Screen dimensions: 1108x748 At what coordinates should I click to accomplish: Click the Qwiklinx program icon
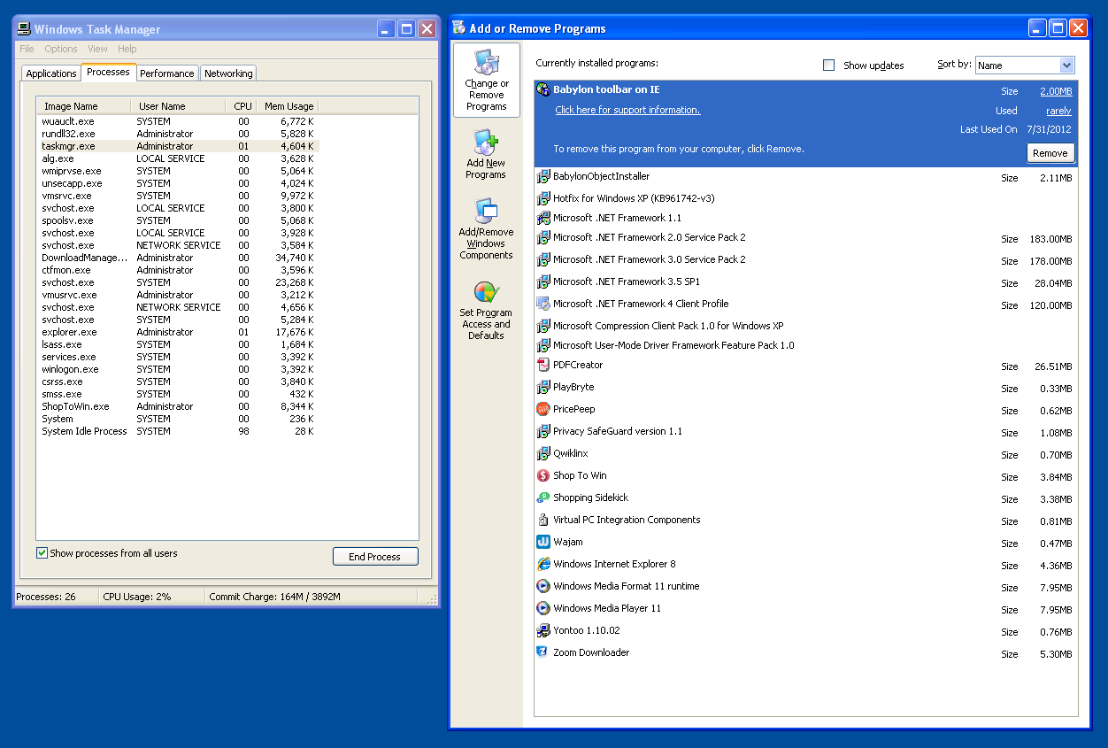pyautogui.click(x=543, y=453)
